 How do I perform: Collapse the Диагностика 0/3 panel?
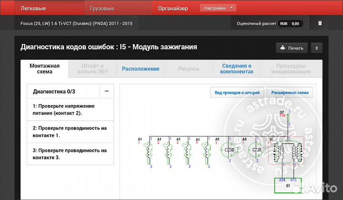[107, 91]
